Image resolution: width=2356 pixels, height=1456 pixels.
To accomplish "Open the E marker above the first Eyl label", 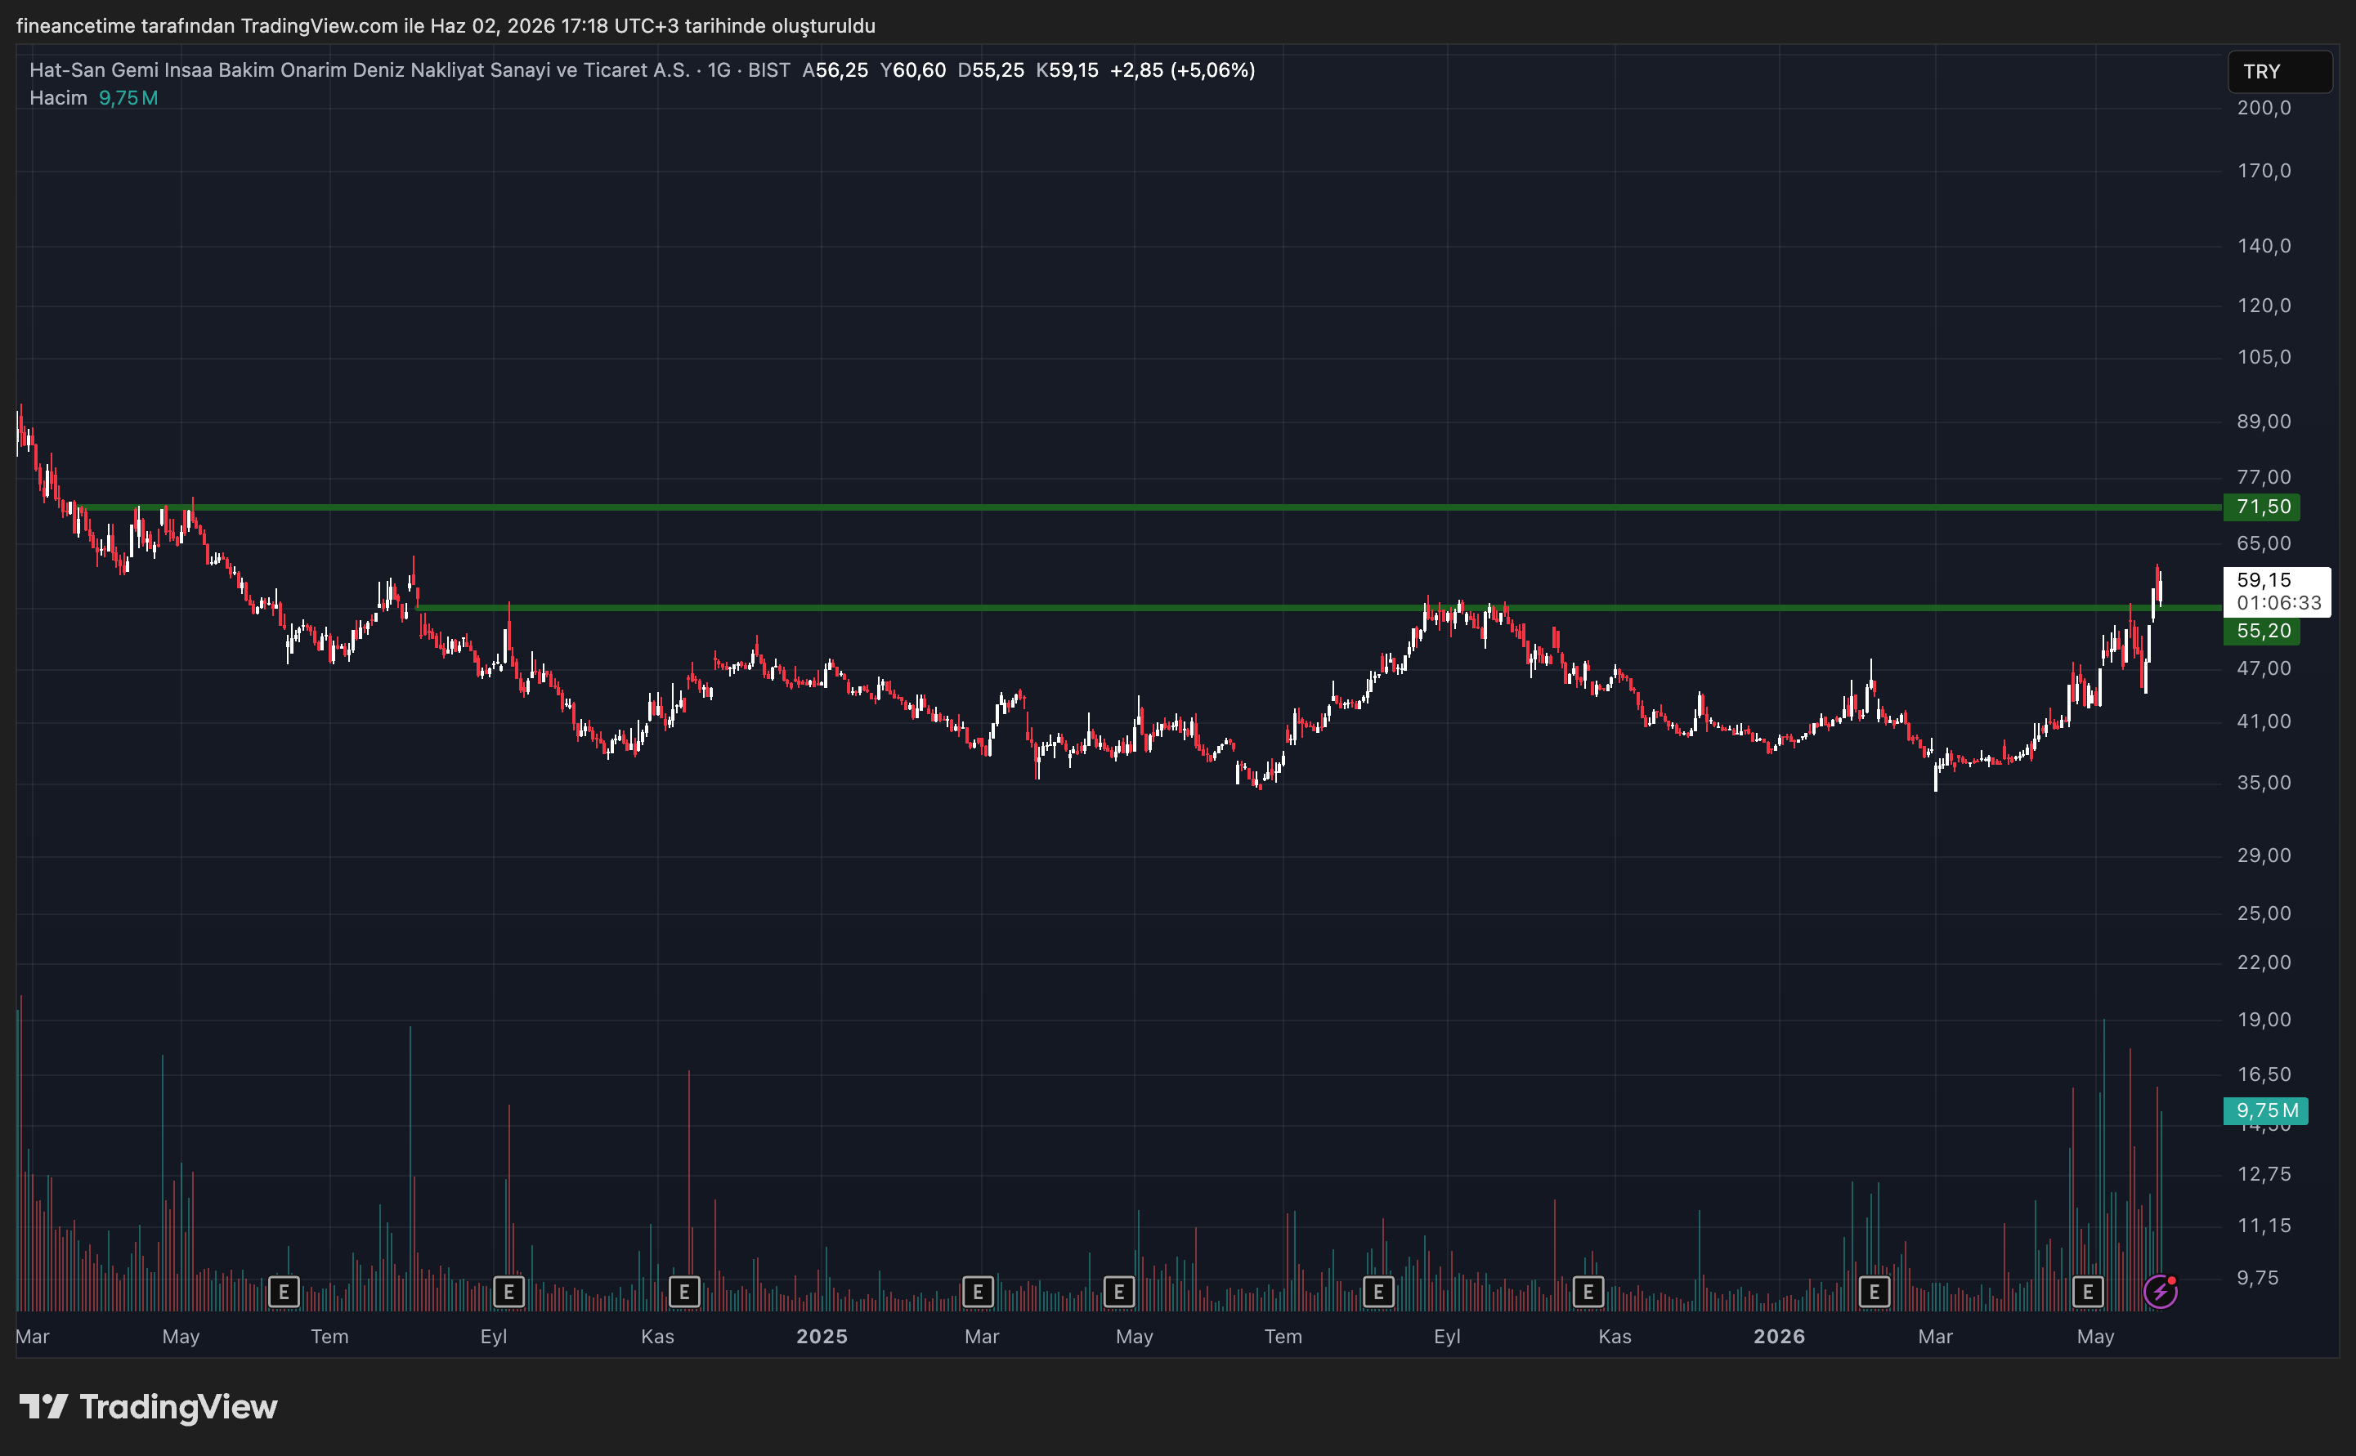I will tap(508, 1291).
